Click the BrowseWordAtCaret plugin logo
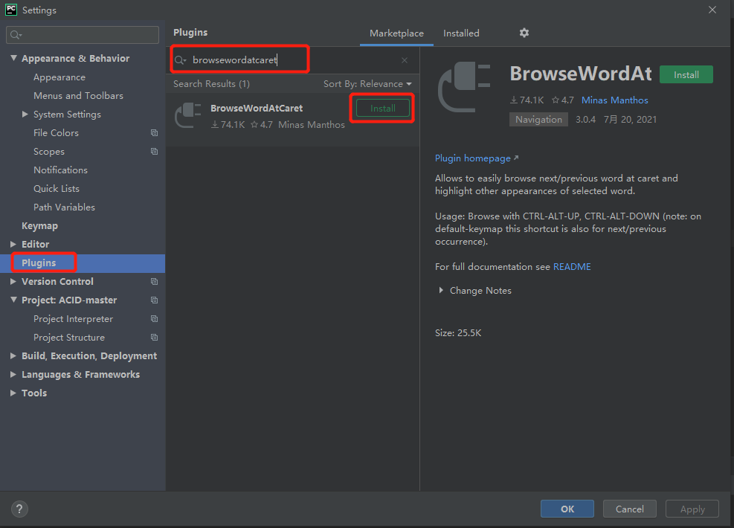 (187, 115)
